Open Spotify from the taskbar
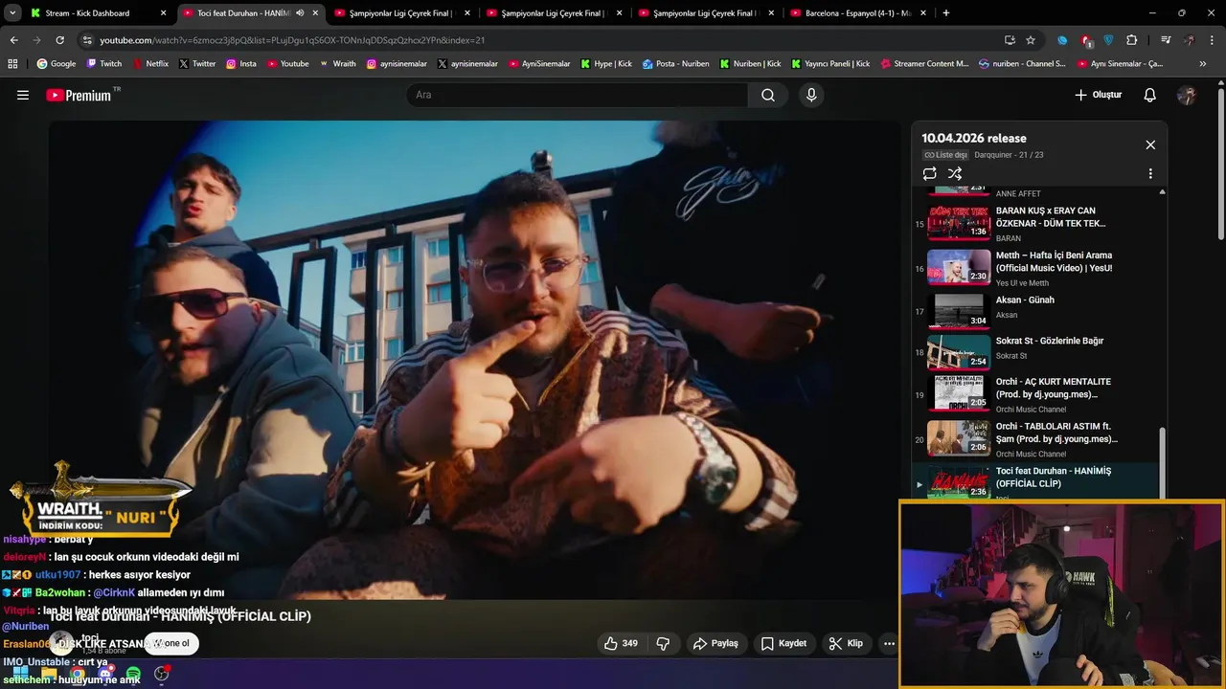This screenshot has height=689, width=1226. tap(133, 674)
